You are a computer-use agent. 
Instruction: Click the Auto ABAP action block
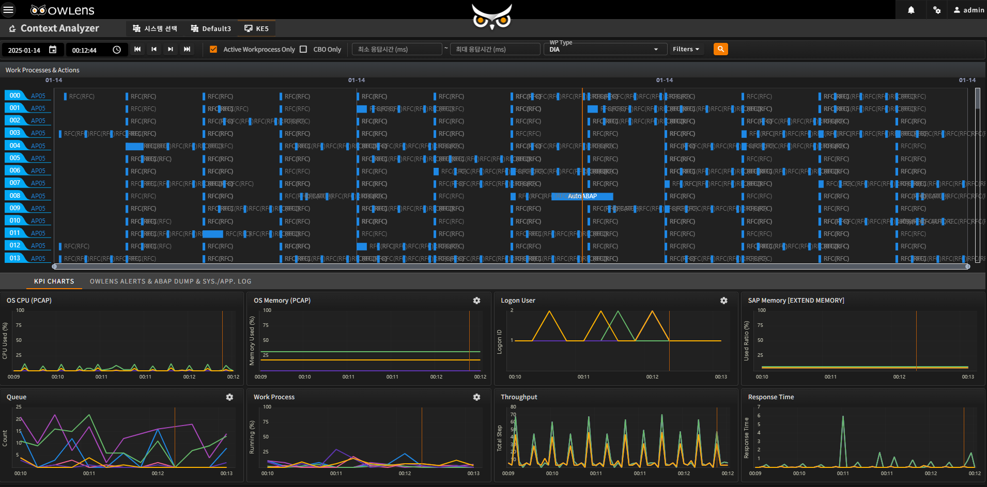tap(582, 196)
